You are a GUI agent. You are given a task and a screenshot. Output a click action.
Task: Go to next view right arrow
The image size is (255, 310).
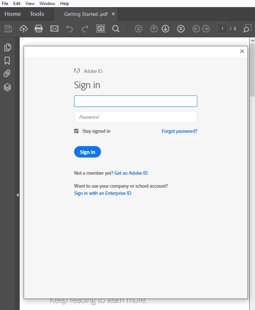pos(206,29)
